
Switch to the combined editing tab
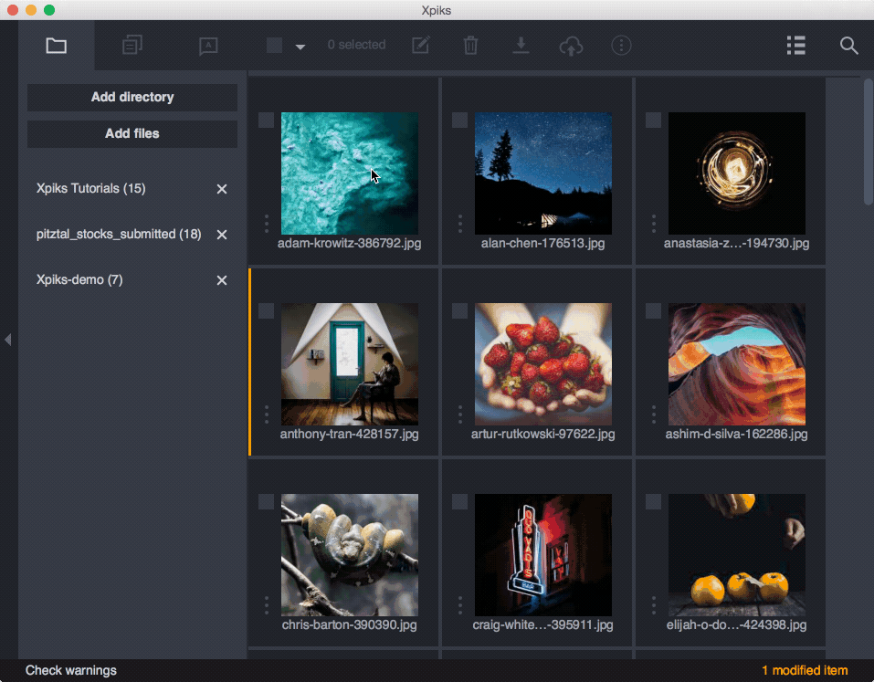(x=132, y=45)
